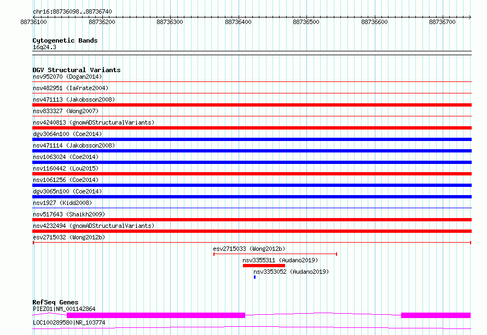The height and width of the screenshot is (335, 487).
Task: Click the PIEZO1|NM_001142864 gene label
Action: (64, 309)
